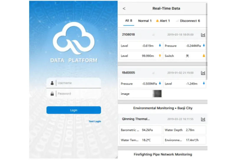Viewport: 234px width, 160px height.
Task: Click the back arrow in Real-Time Data header
Action: click(x=124, y=9)
